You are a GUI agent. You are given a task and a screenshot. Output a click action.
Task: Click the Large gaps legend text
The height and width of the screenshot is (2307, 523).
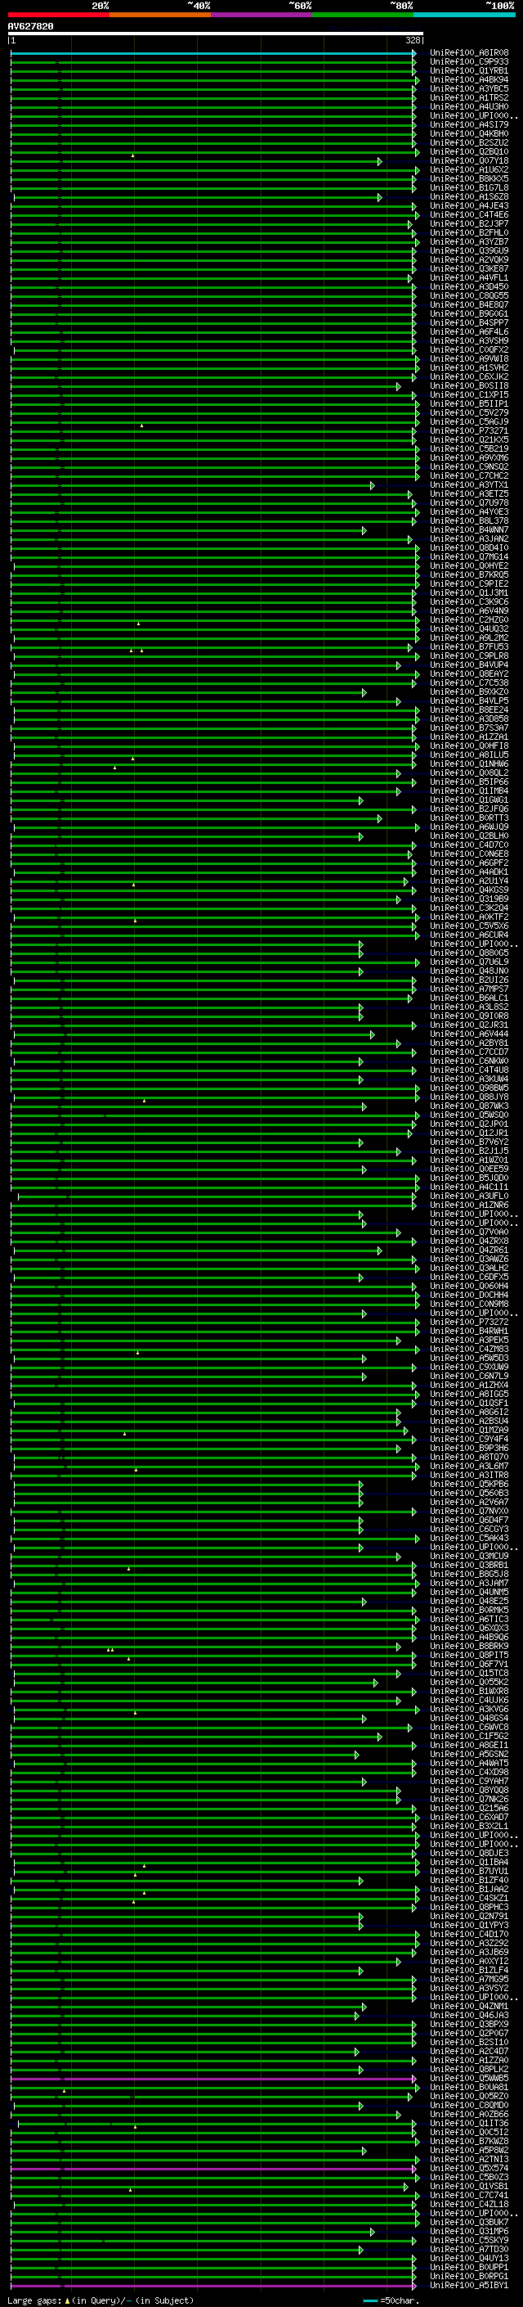tap(101, 2300)
